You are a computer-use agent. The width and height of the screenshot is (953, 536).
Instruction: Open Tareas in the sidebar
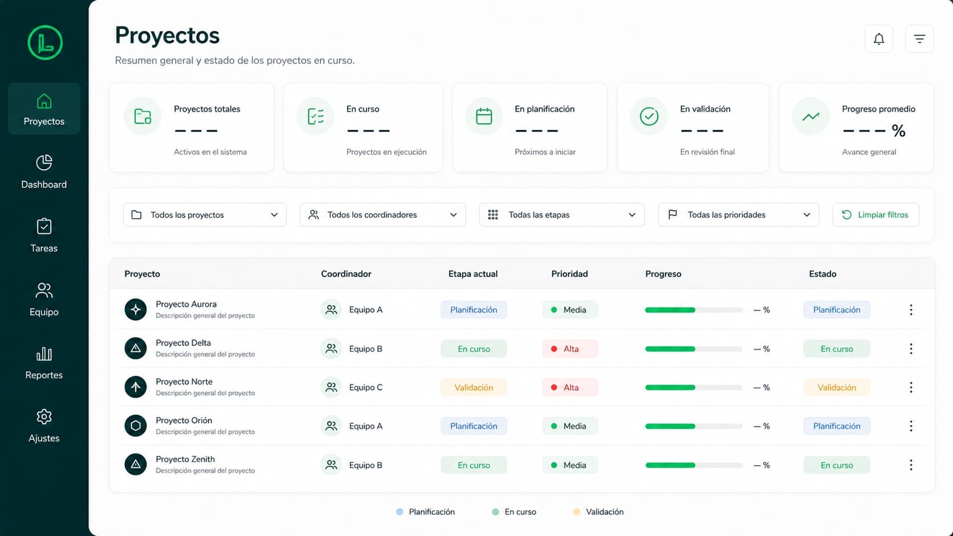click(44, 235)
